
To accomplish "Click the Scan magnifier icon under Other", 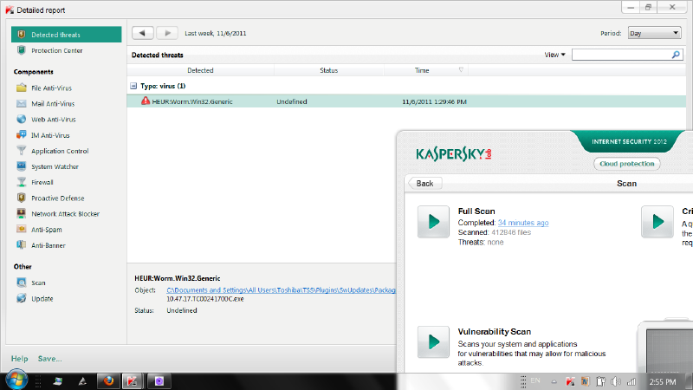I will point(21,283).
